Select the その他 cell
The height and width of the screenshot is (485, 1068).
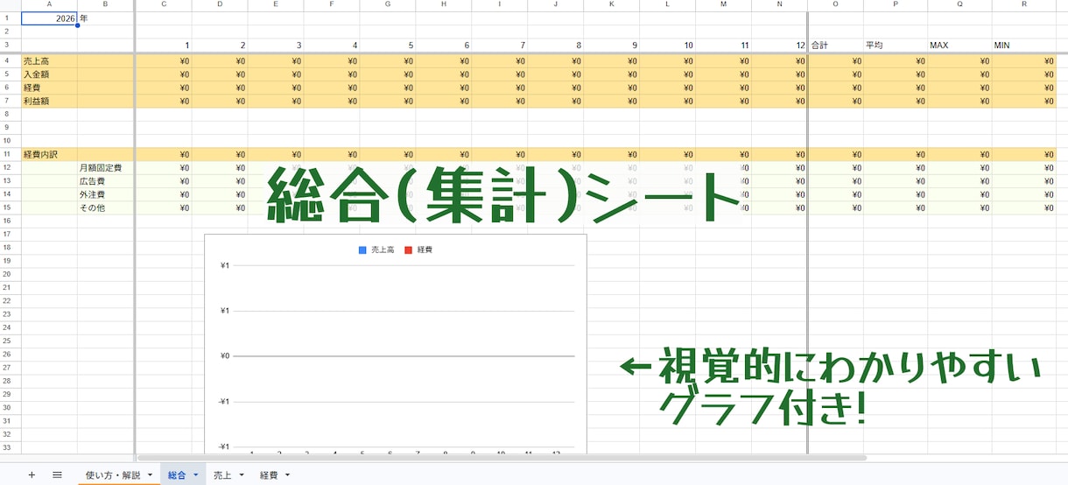[105, 208]
